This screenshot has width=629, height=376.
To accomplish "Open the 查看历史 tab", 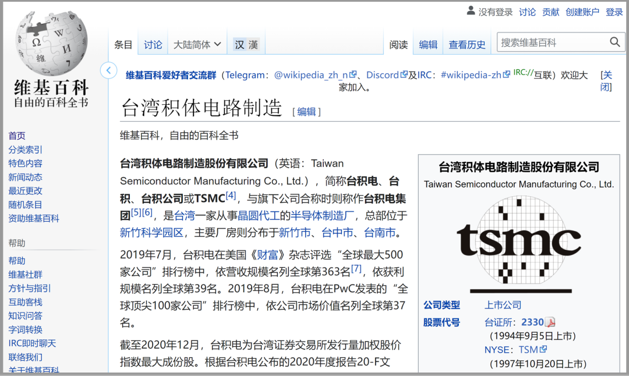I will click(467, 44).
